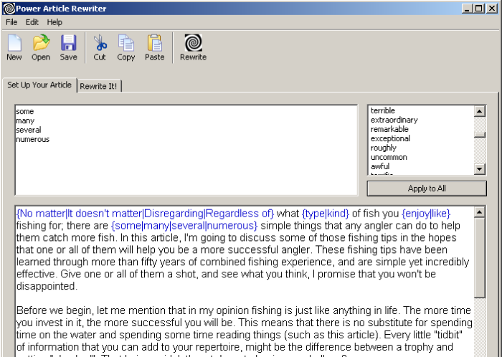Select 'terrible' in the synonym list
The height and width of the screenshot is (357, 502).
click(x=382, y=110)
